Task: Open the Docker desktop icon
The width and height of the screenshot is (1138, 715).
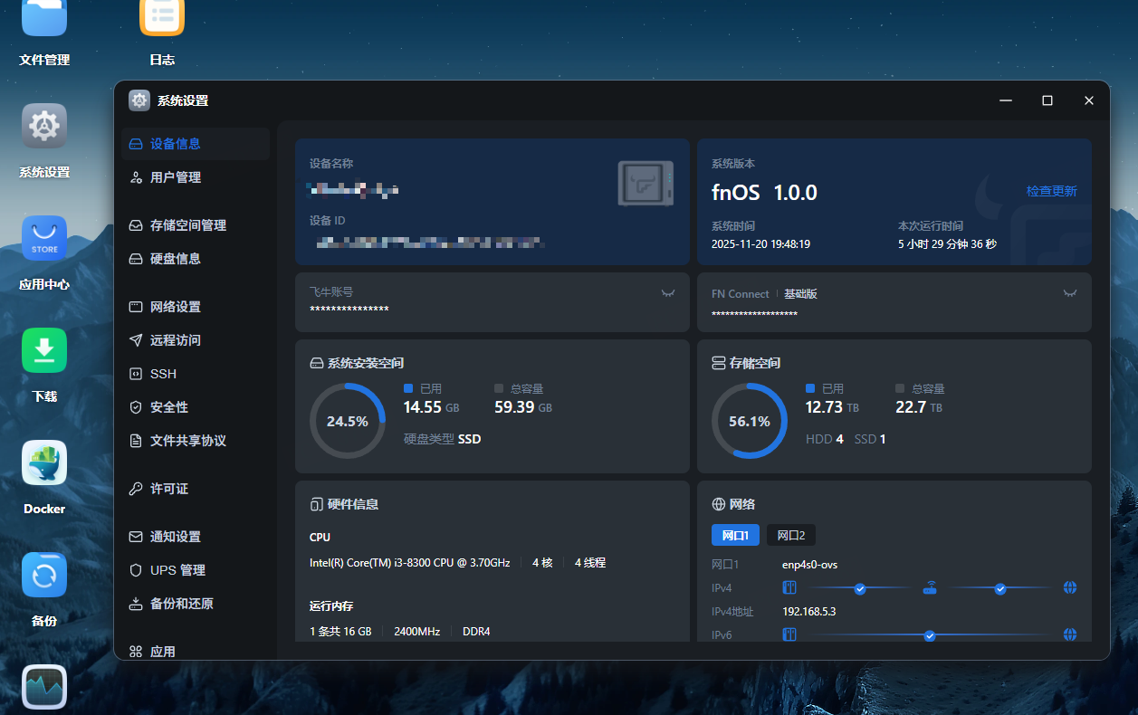Action: click(x=44, y=463)
